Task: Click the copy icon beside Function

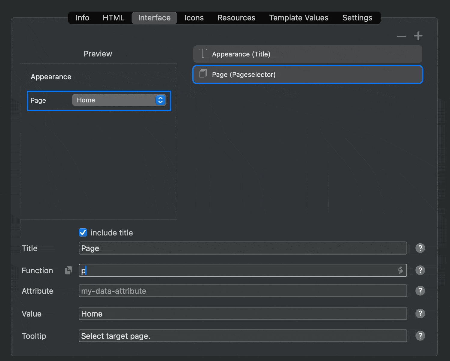Action: (68, 270)
